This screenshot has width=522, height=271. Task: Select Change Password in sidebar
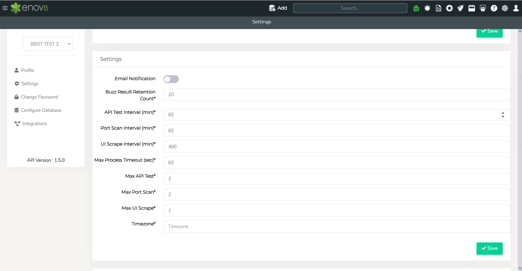tap(39, 97)
